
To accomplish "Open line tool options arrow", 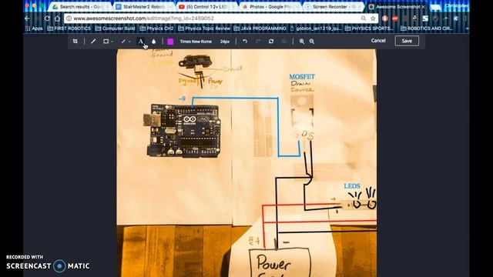I will point(129,42).
